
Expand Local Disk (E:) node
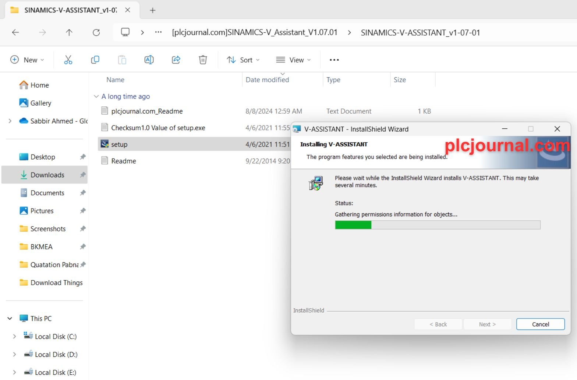(x=14, y=372)
